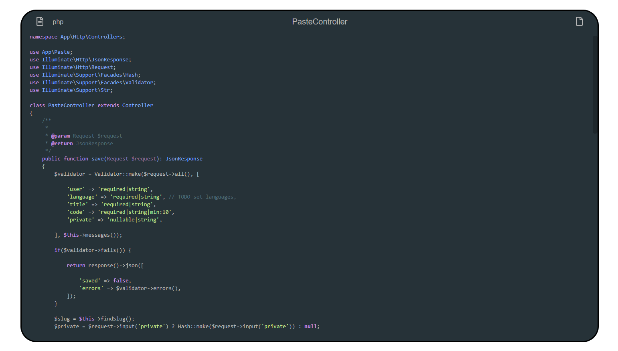Click the 'saved' => false line
The image size is (618, 351).
coord(105,281)
